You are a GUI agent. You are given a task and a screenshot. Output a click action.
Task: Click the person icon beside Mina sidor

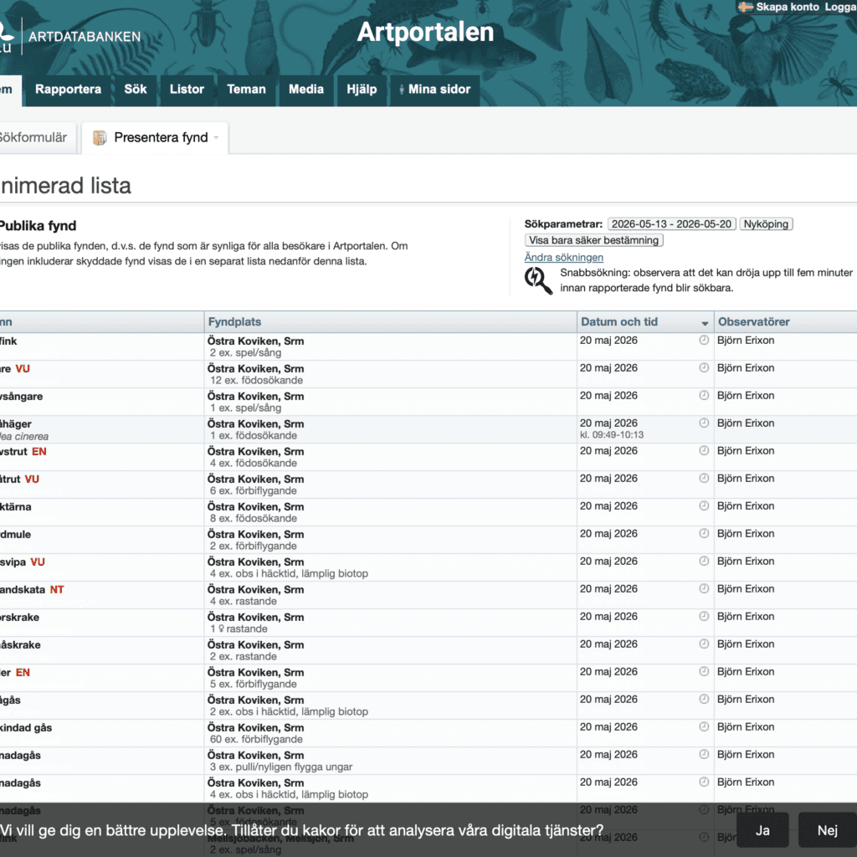click(402, 90)
